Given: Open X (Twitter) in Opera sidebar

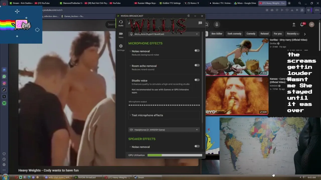Looking at the screenshot, I should tap(4, 96).
